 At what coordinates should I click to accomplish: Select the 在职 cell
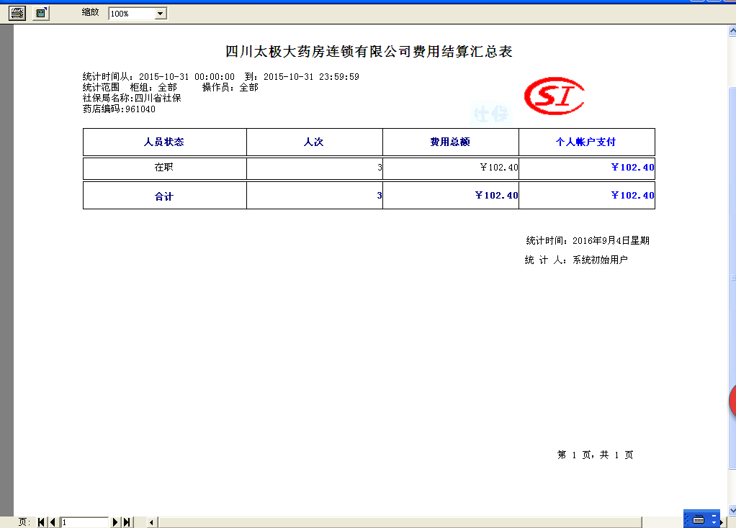click(x=164, y=168)
